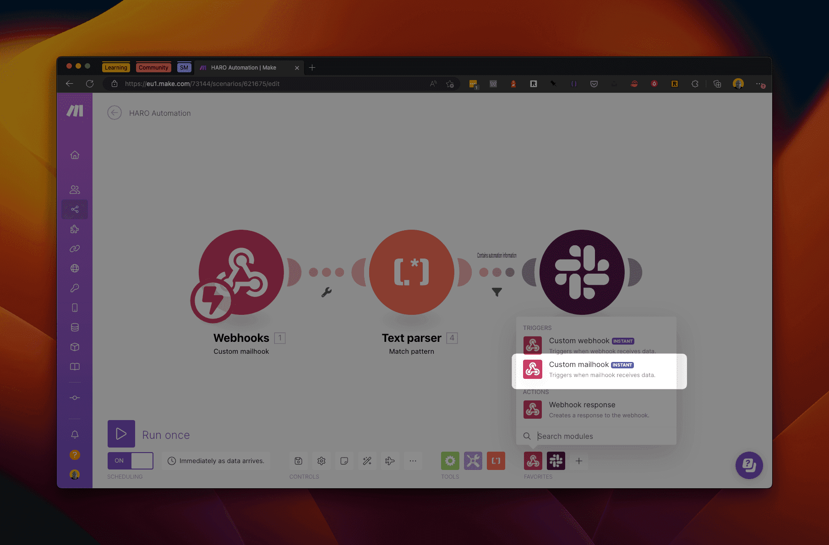This screenshot has height=545, width=829.
Task: Open Devices phone icon in sidebar
Action: pos(75,308)
